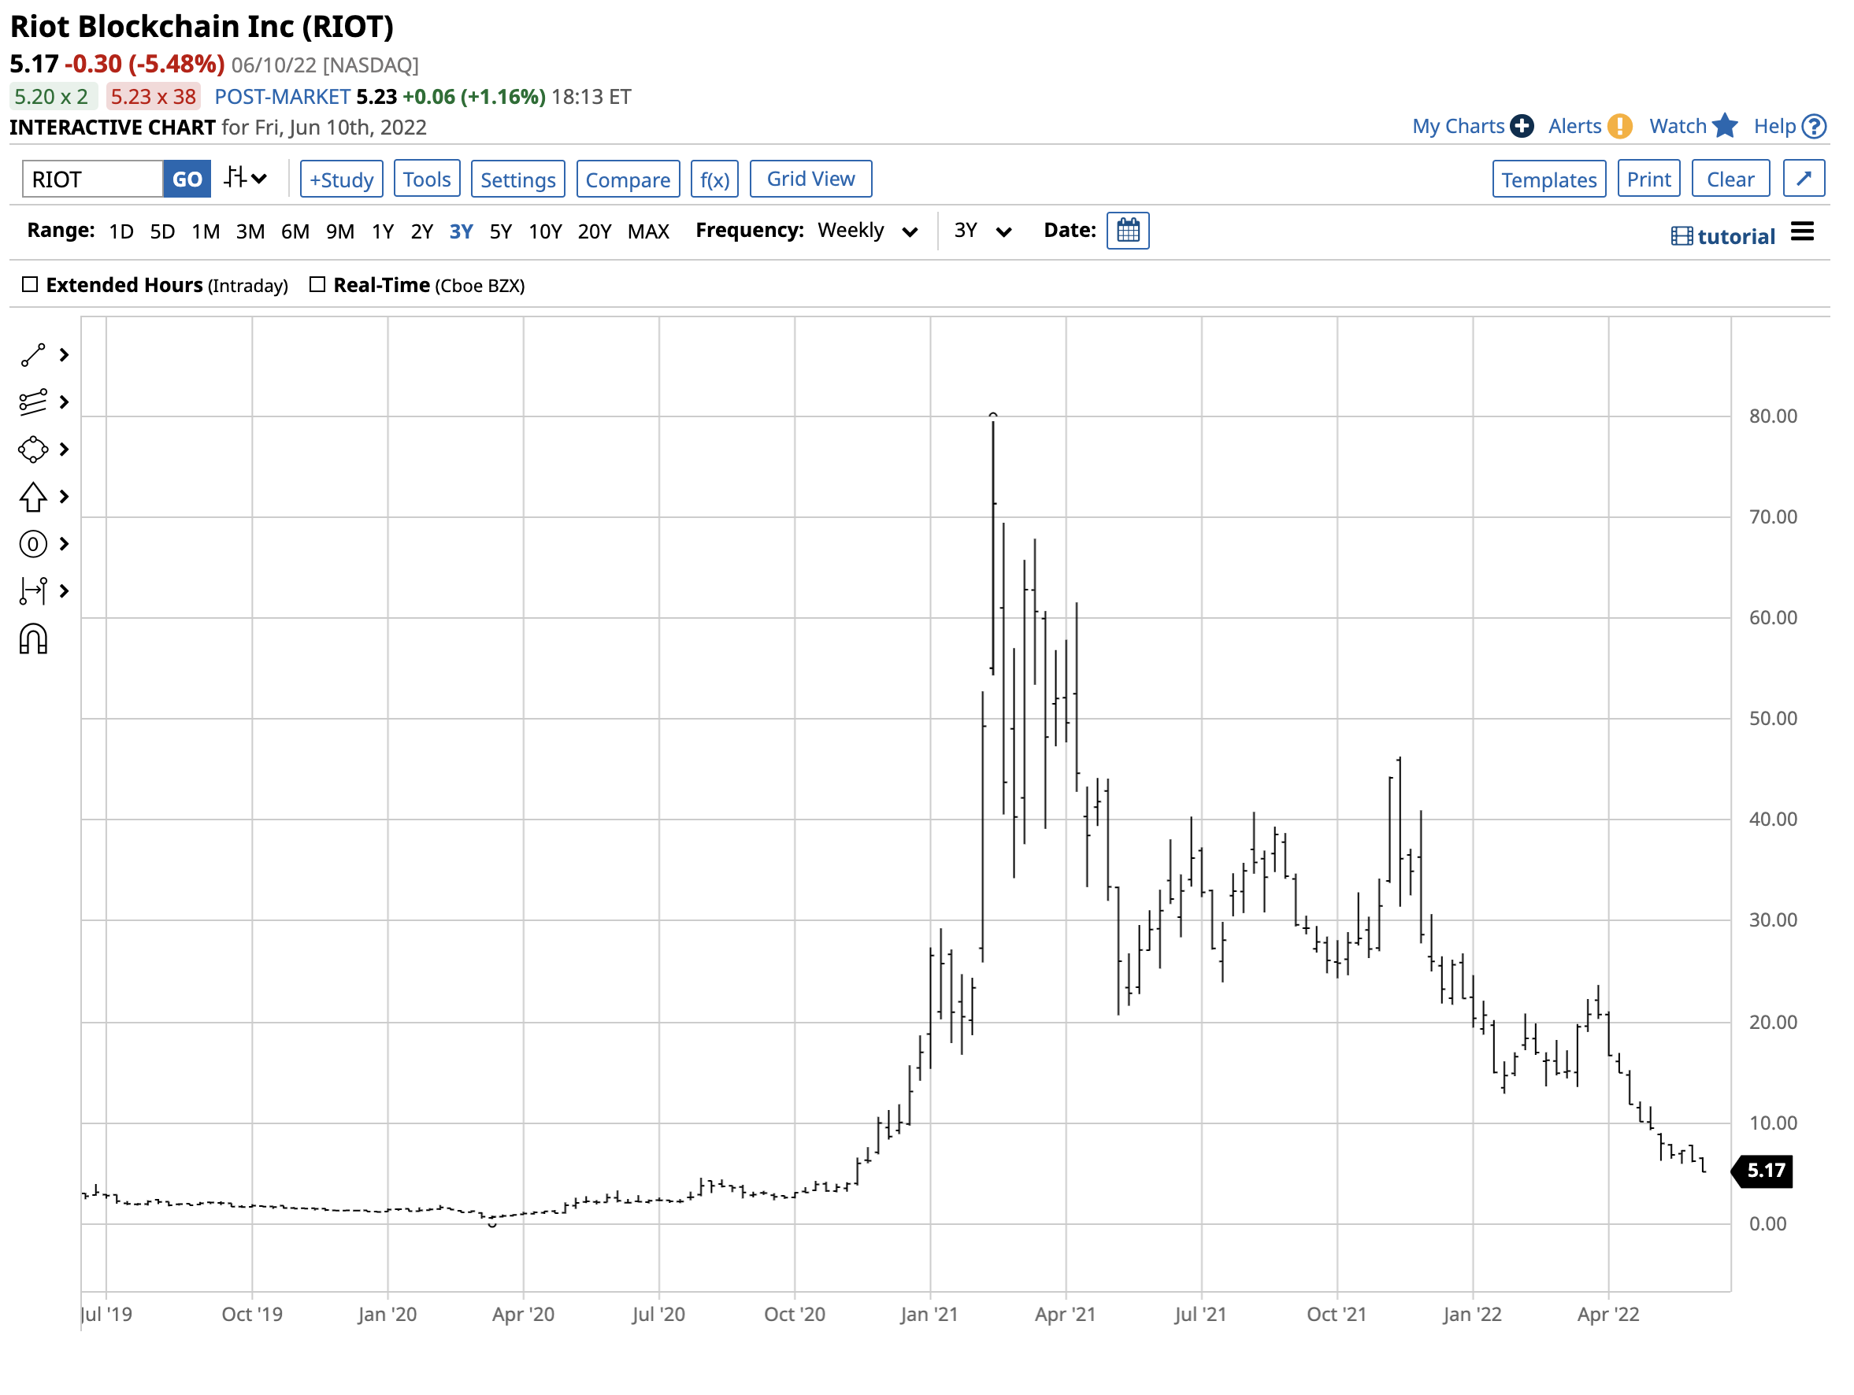Click the Alerts link text
The height and width of the screenshot is (1395, 1854).
click(x=1575, y=126)
